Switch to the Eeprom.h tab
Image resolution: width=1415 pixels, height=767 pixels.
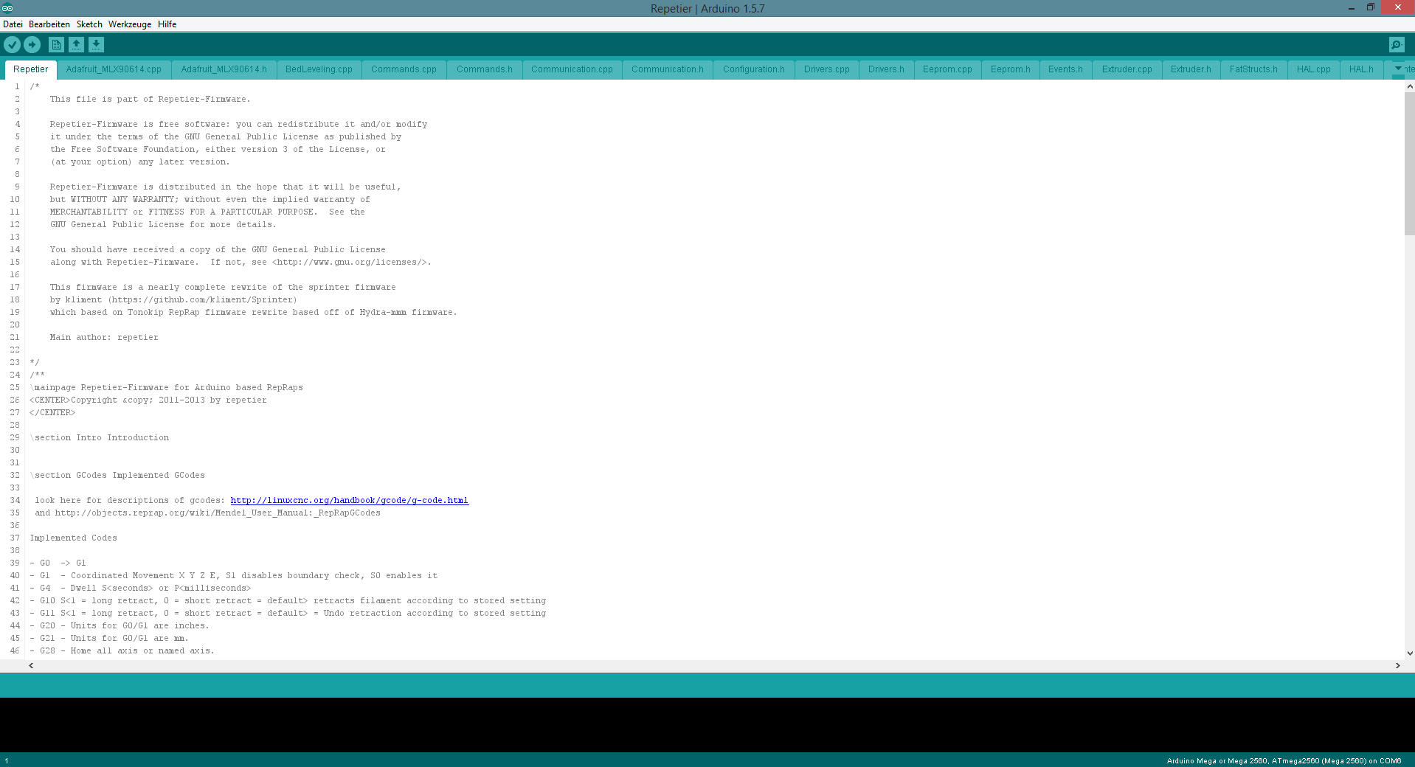(x=1011, y=69)
